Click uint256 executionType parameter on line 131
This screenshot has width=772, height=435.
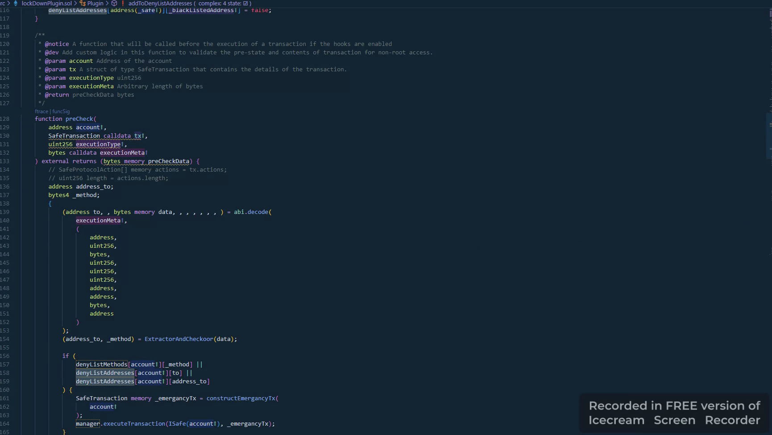click(85, 144)
